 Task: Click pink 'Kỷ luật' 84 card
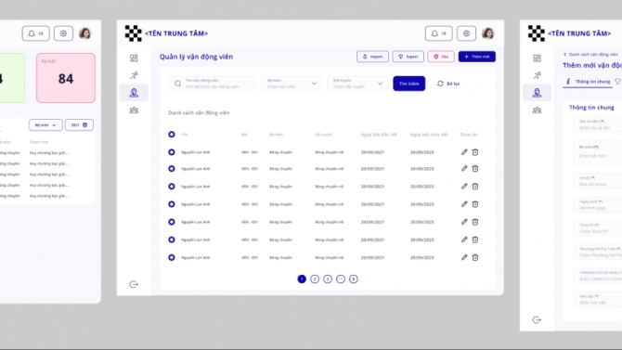[66, 78]
